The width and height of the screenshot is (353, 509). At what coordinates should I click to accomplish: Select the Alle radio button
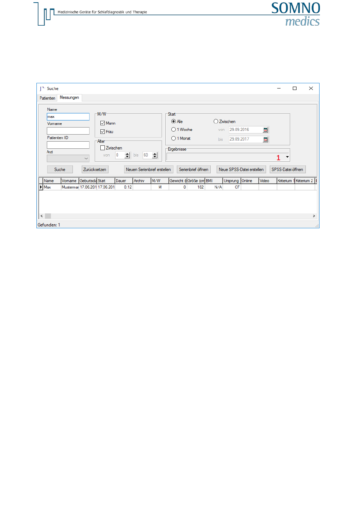tap(174, 122)
